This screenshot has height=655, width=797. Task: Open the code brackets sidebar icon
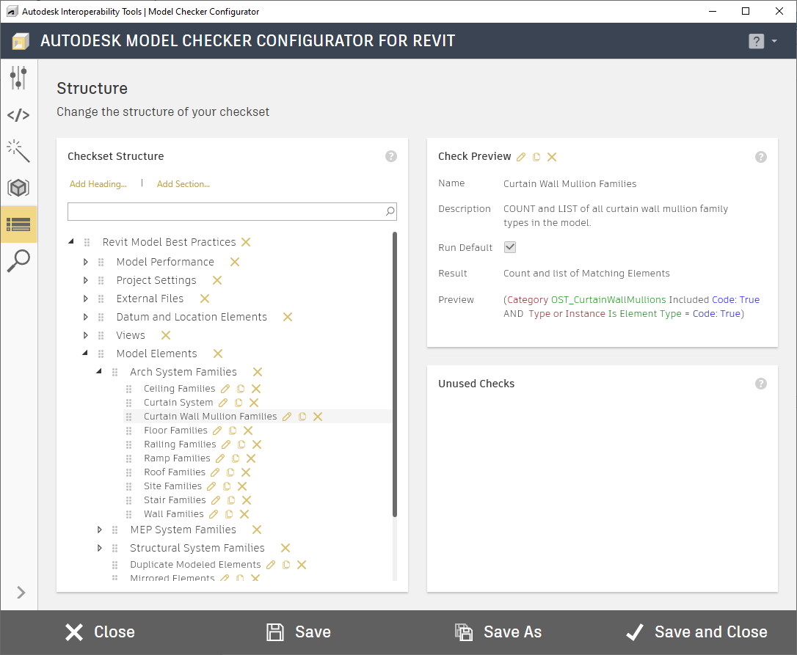(18, 115)
